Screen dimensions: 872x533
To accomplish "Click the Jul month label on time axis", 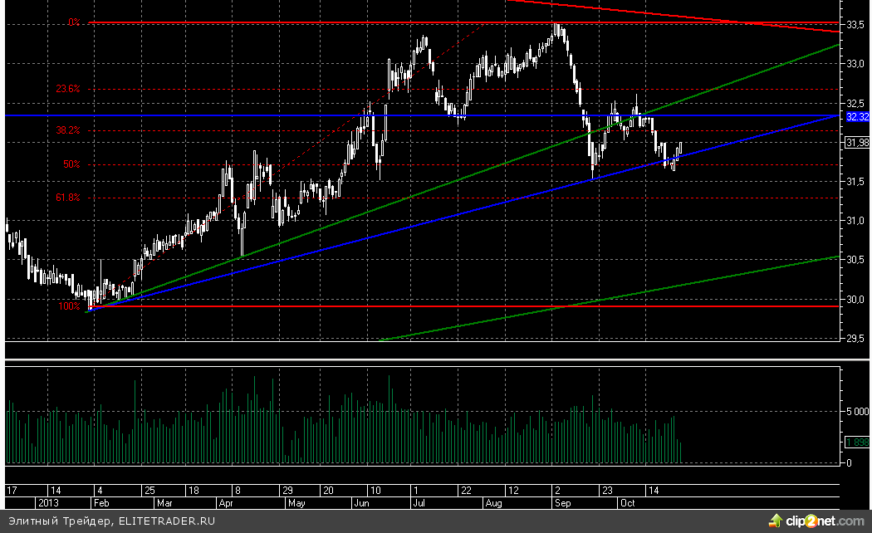I will (419, 503).
